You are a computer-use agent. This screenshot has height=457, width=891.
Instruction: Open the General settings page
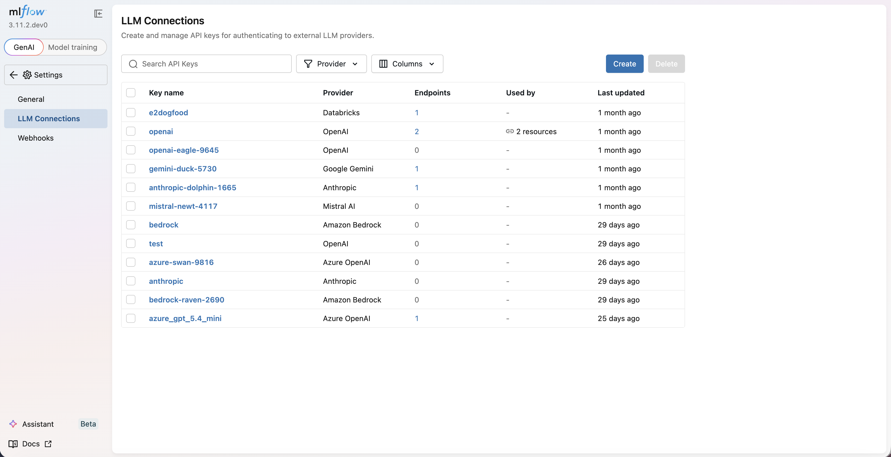[56, 99]
